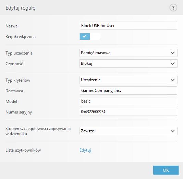Image resolution: width=183 pixels, height=179 pixels.
Task: Open the Typ kryteriów dropdown showing Urządzenie
Action: pyautogui.click(x=129, y=80)
